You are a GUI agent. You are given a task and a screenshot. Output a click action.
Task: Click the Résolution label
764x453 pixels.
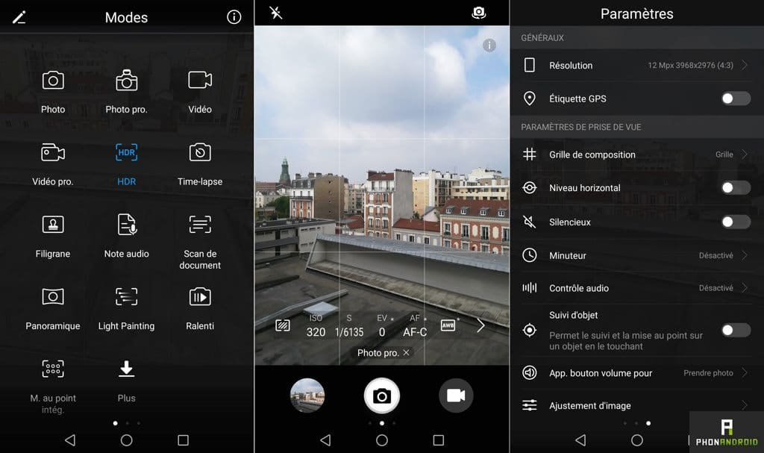point(571,66)
